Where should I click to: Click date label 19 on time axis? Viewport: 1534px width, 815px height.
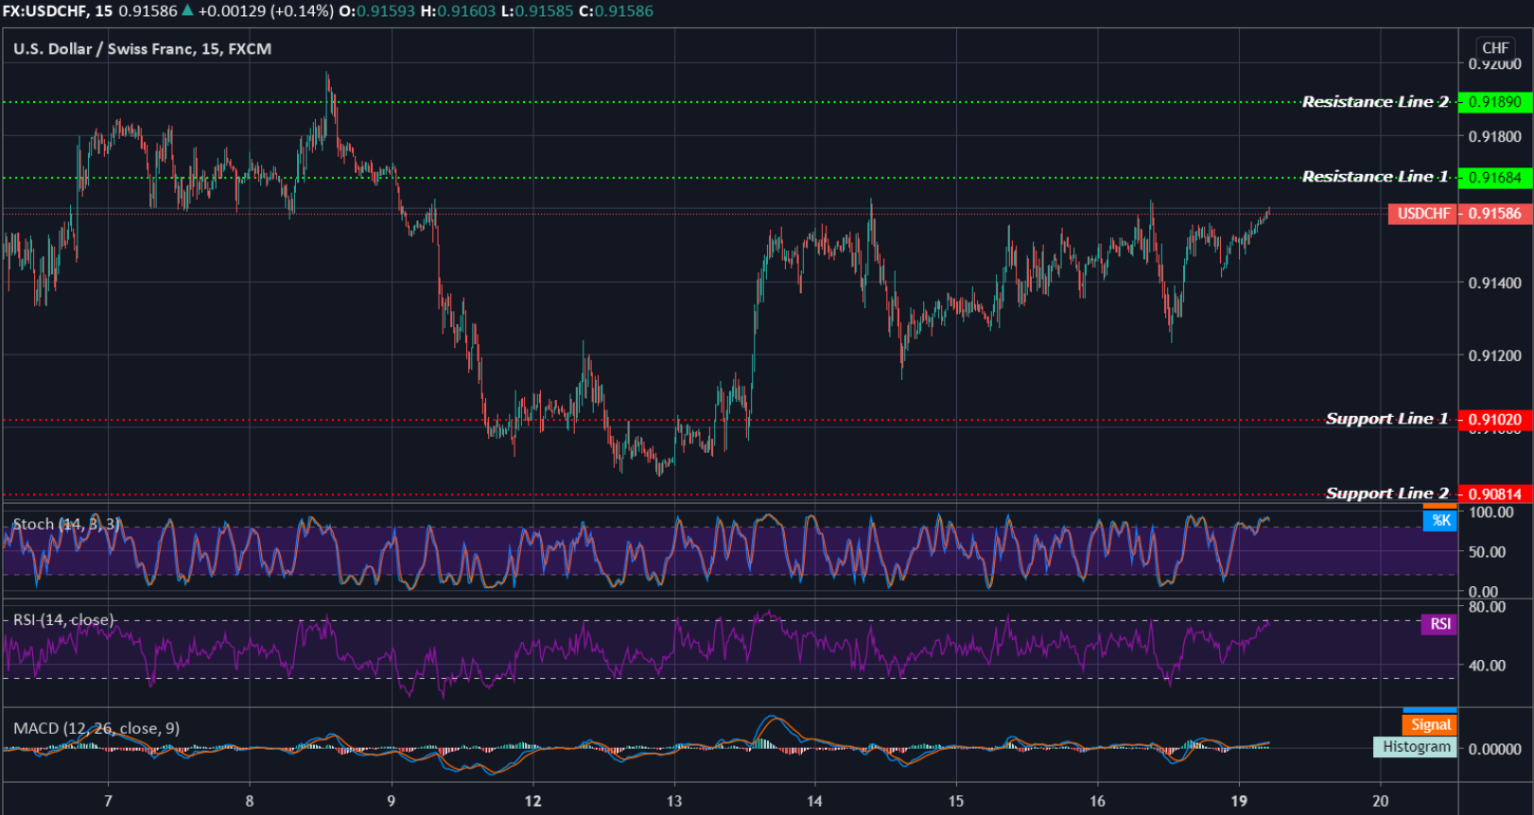1239,801
